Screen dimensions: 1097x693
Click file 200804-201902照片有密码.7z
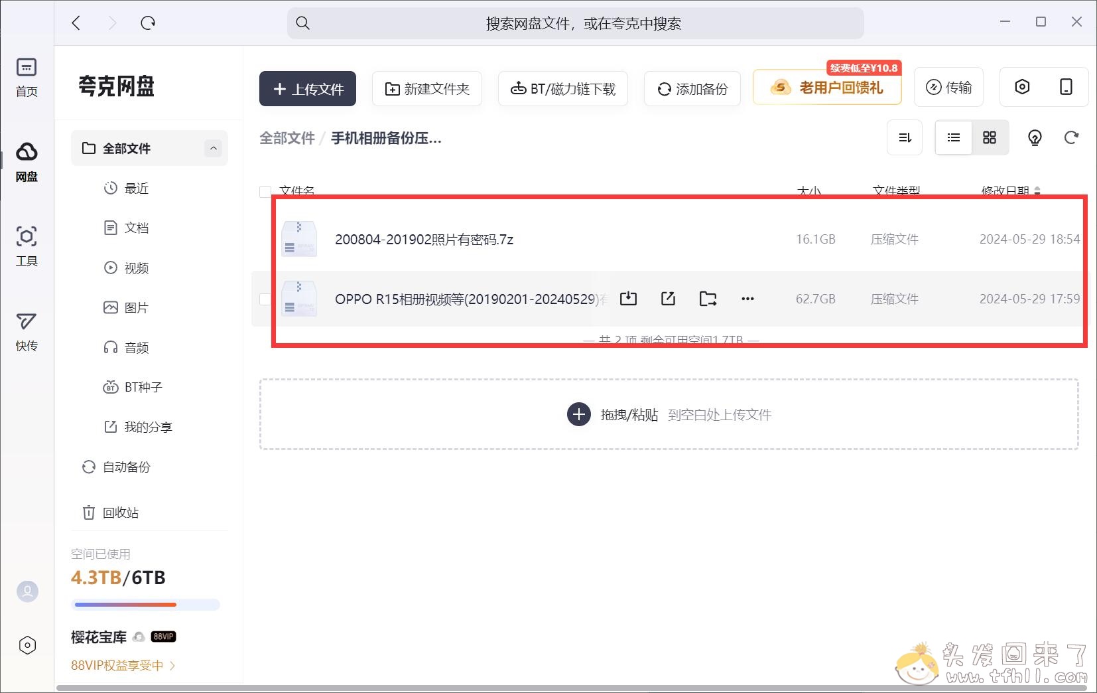point(424,240)
